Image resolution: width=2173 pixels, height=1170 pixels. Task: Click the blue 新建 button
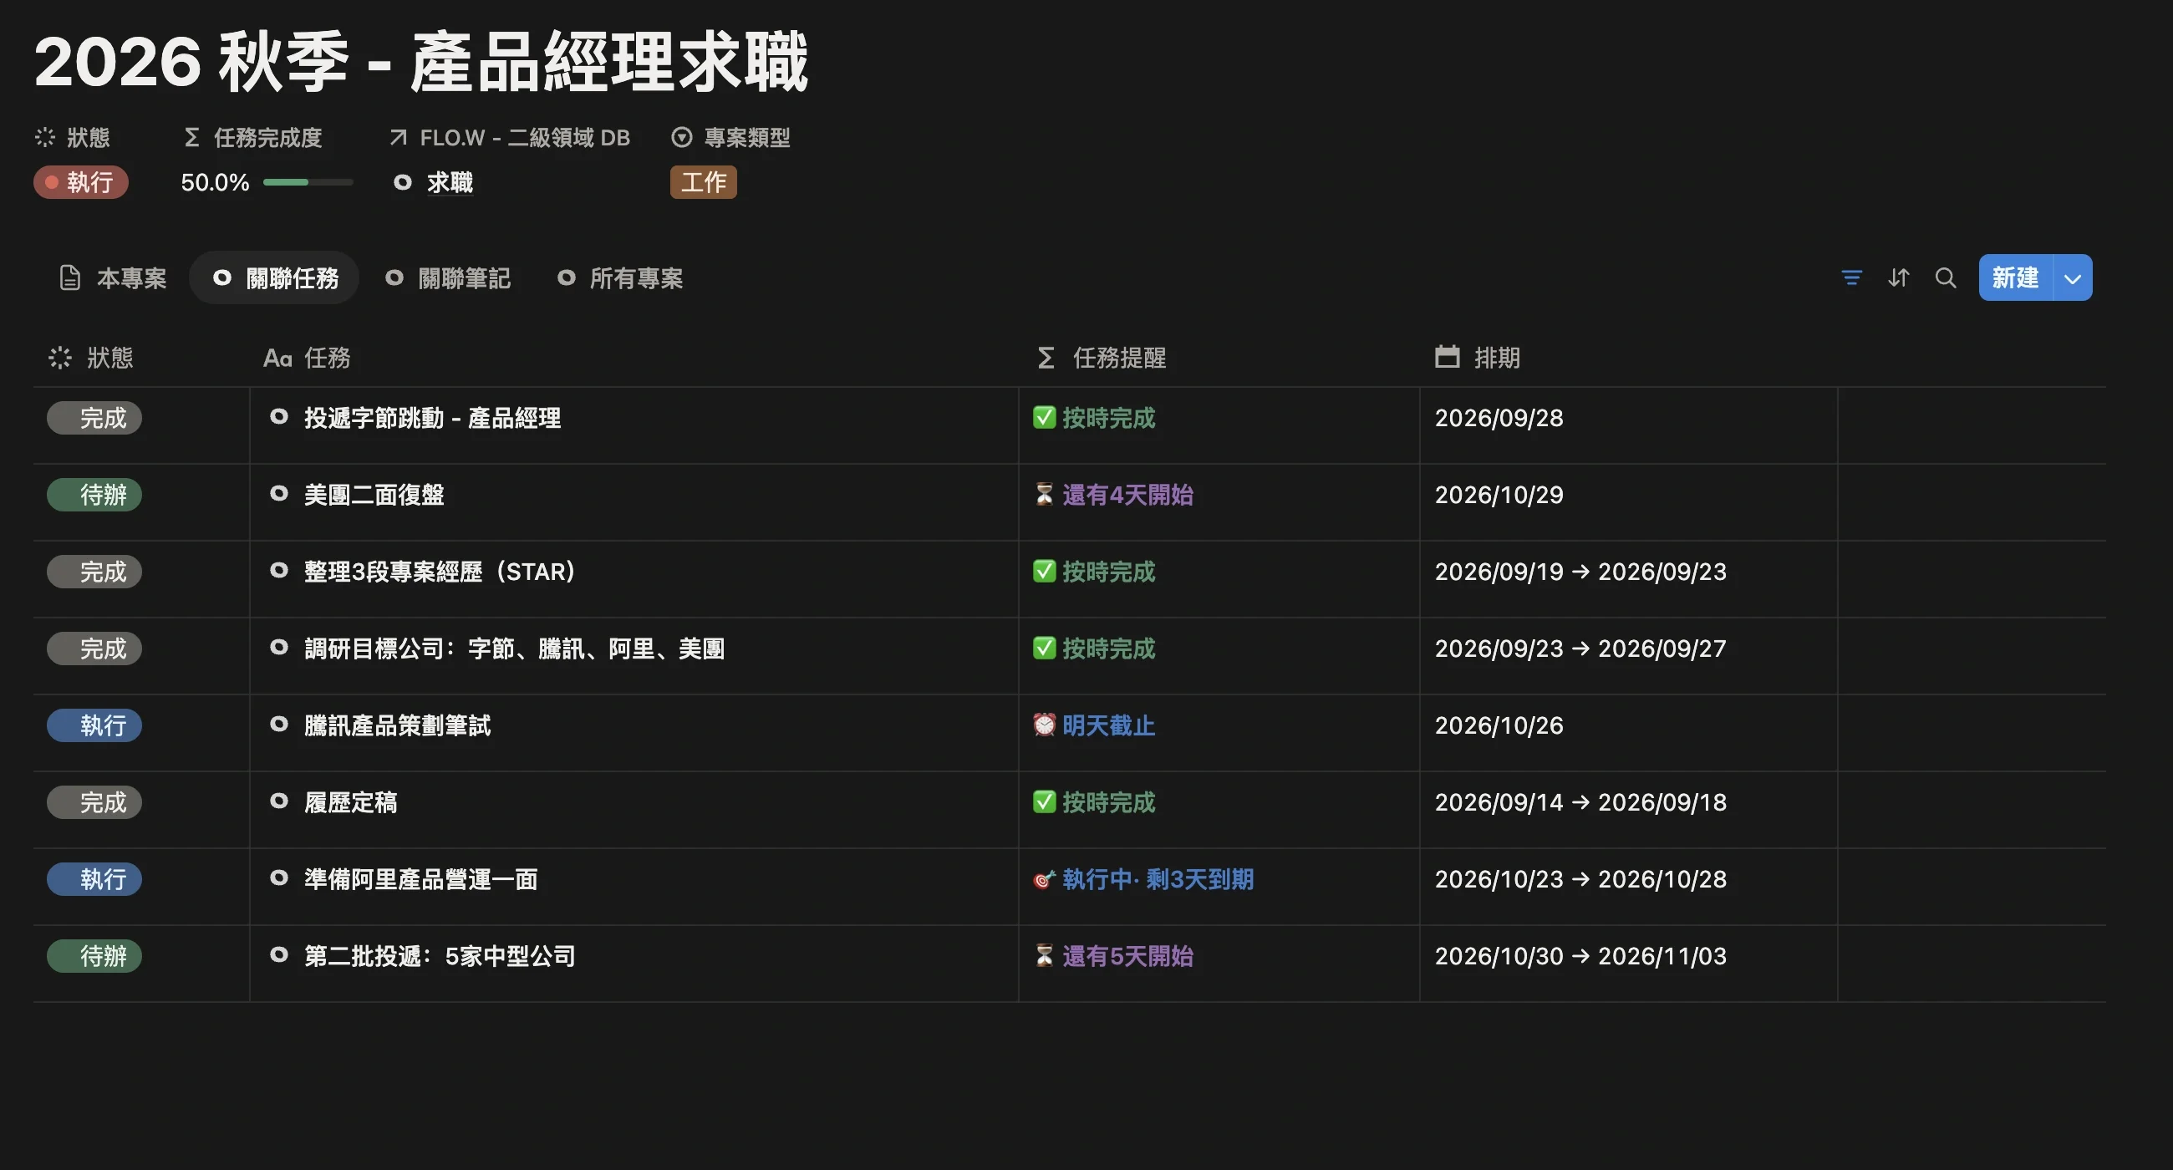point(2015,277)
